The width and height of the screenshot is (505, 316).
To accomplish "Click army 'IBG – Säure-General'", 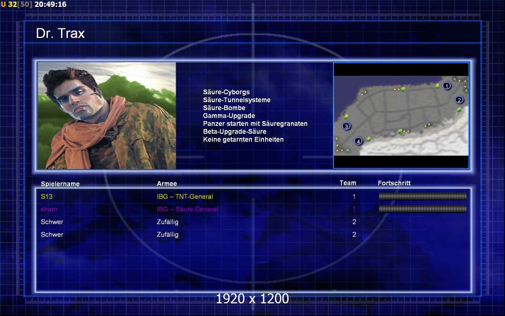I will pyautogui.click(x=187, y=209).
